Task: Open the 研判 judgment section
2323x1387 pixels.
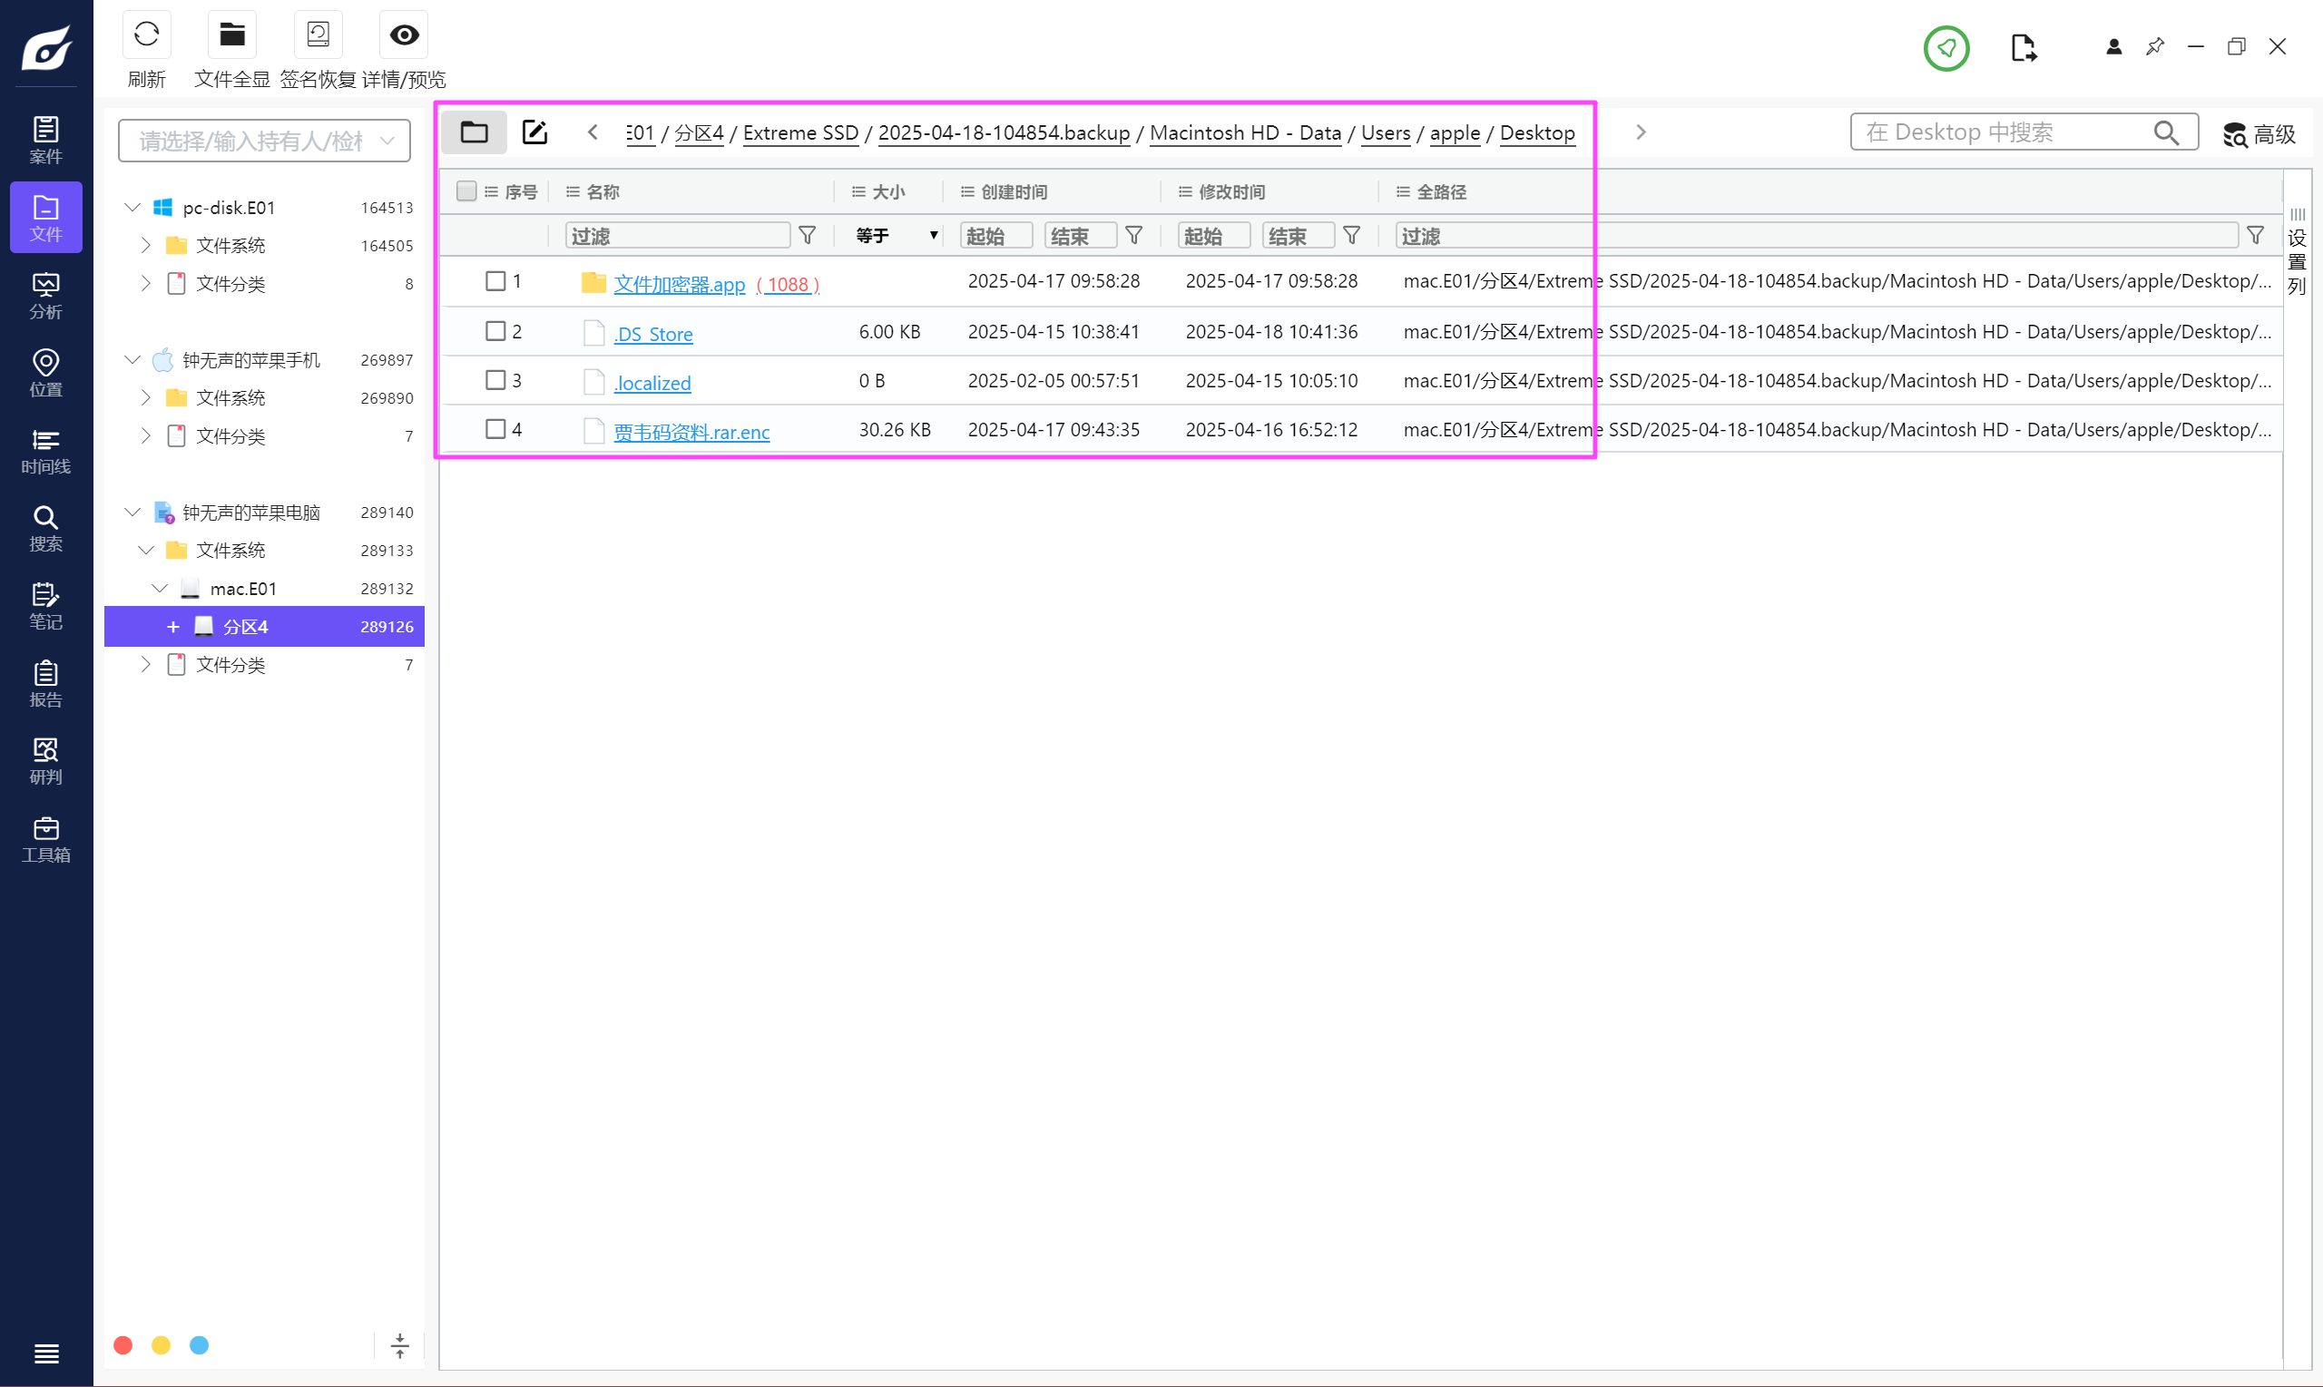Action: (45, 761)
